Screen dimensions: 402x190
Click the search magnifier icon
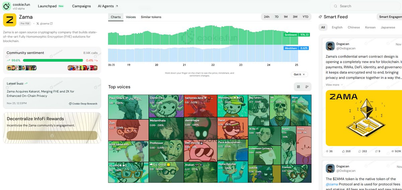click(335, 6)
